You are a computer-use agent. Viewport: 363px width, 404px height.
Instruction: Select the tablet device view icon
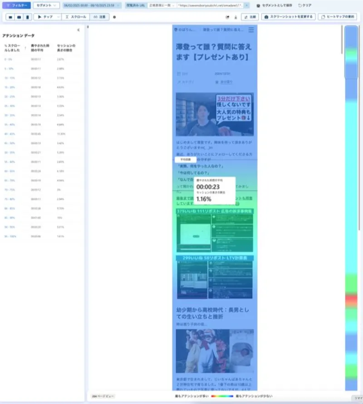(x=19, y=17)
